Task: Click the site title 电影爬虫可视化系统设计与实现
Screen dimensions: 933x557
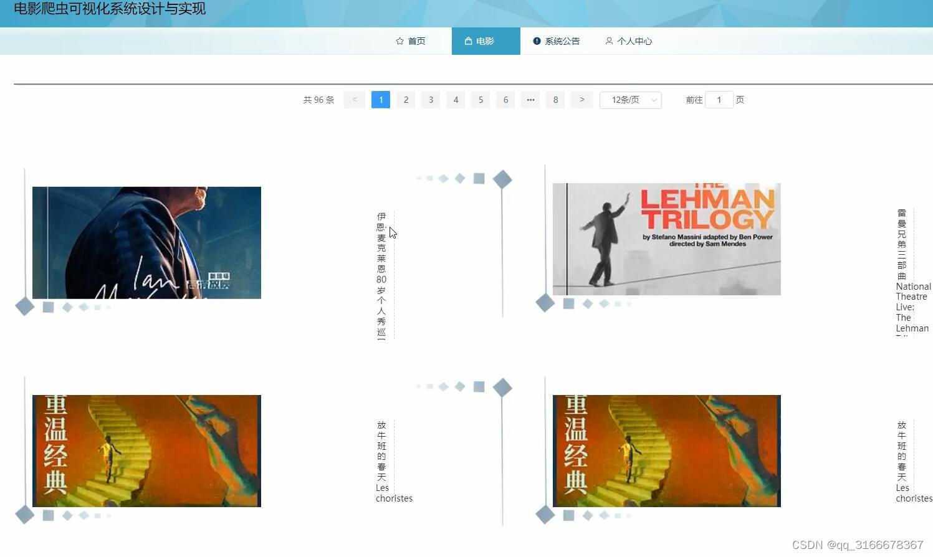Action: coord(110,9)
